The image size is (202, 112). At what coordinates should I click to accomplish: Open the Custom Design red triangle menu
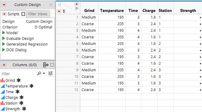4,5
